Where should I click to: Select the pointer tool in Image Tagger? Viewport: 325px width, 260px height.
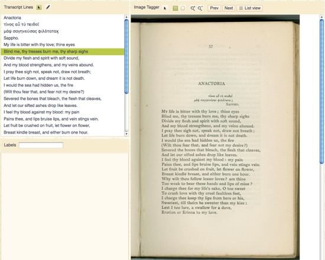pyautogui.click(x=165, y=8)
